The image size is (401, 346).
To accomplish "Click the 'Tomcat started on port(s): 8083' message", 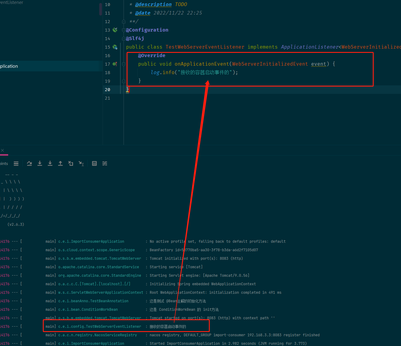I will (212, 318).
